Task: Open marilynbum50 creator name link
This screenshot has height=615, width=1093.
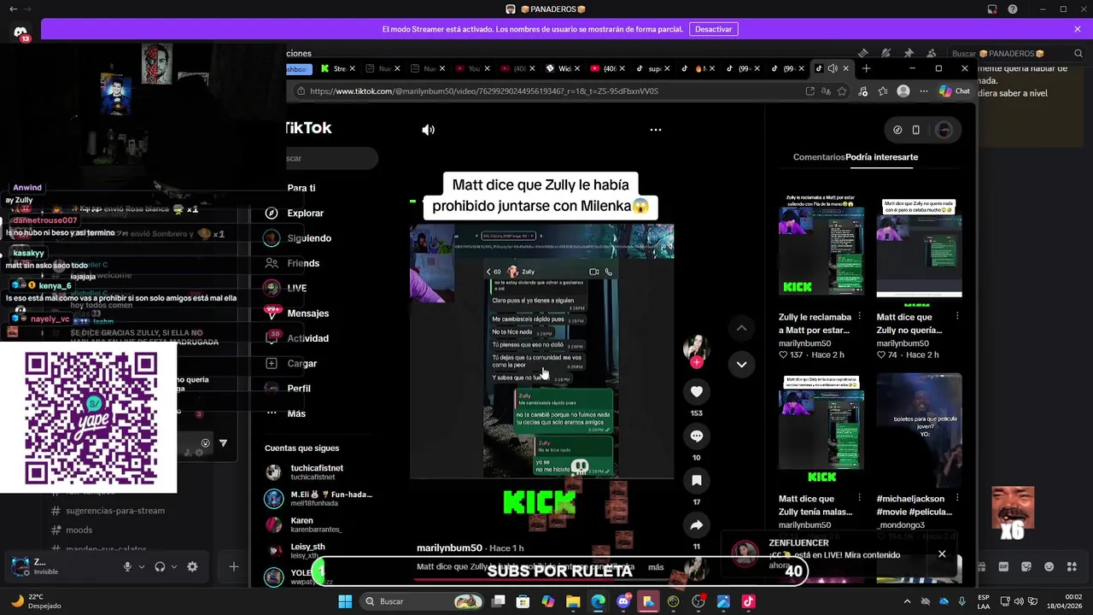Action: pyautogui.click(x=449, y=548)
